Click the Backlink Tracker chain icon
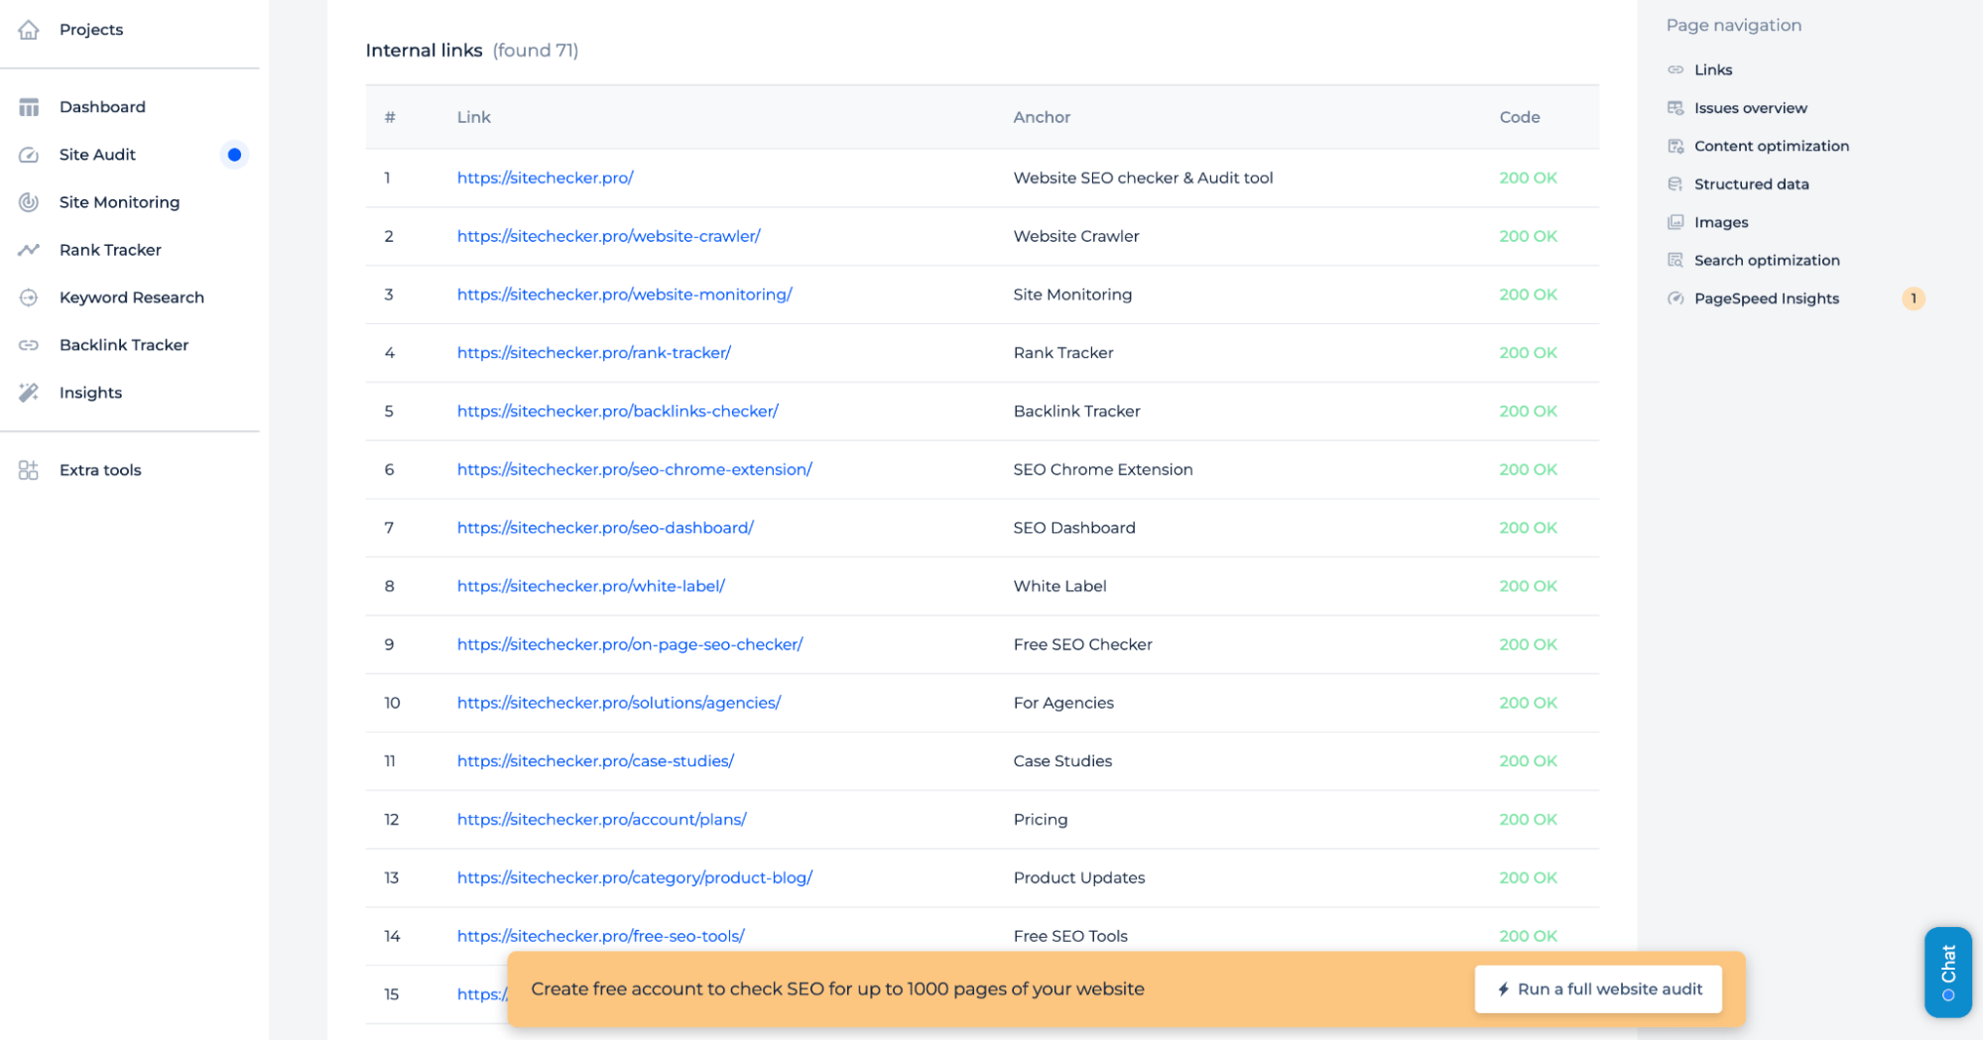This screenshot has width=1983, height=1041. tap(29, 345)
